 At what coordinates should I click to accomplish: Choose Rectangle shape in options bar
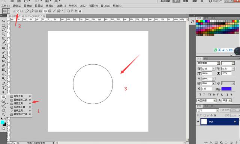[36, 11]
